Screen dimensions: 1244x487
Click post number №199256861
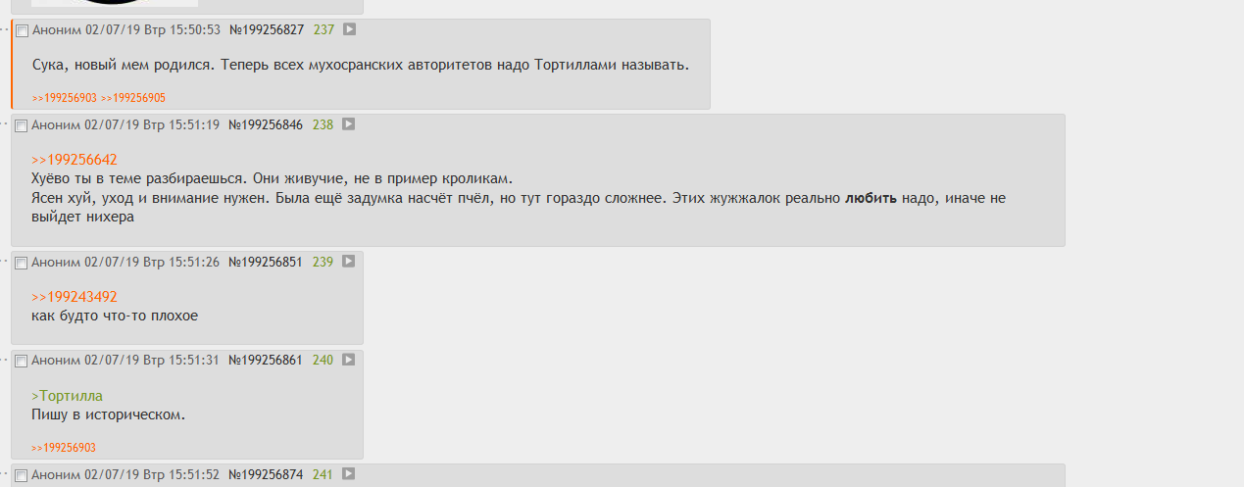[x=266, y=361]
